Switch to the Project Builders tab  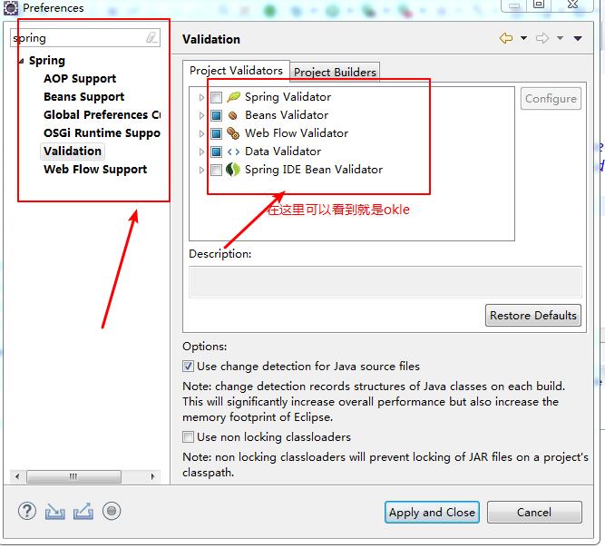point(335,73)
